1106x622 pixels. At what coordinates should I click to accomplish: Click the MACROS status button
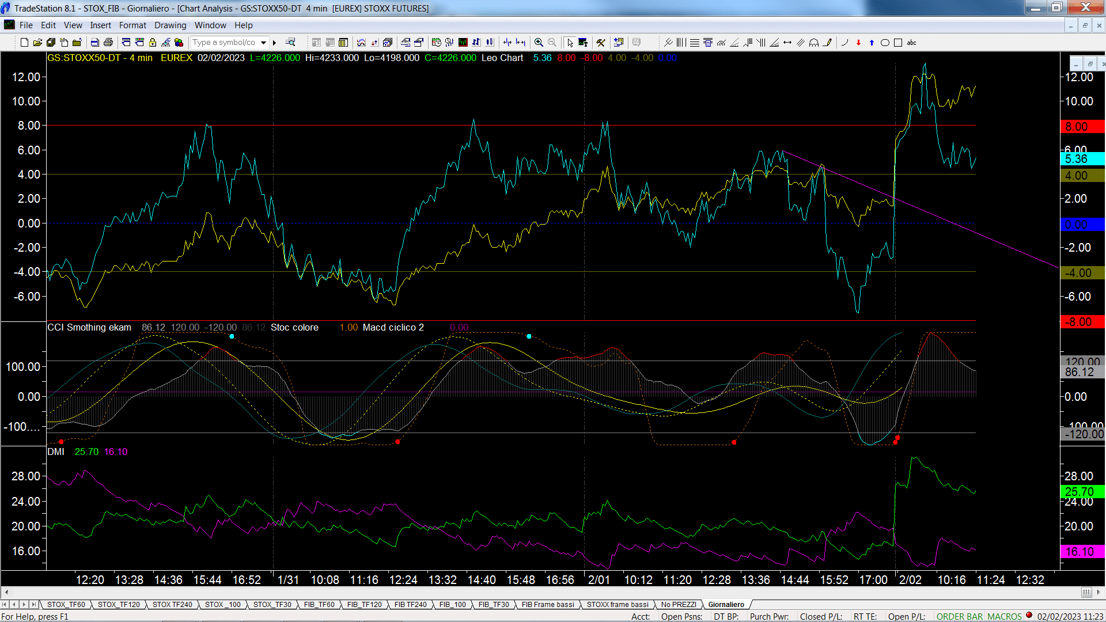(1004, 616)
